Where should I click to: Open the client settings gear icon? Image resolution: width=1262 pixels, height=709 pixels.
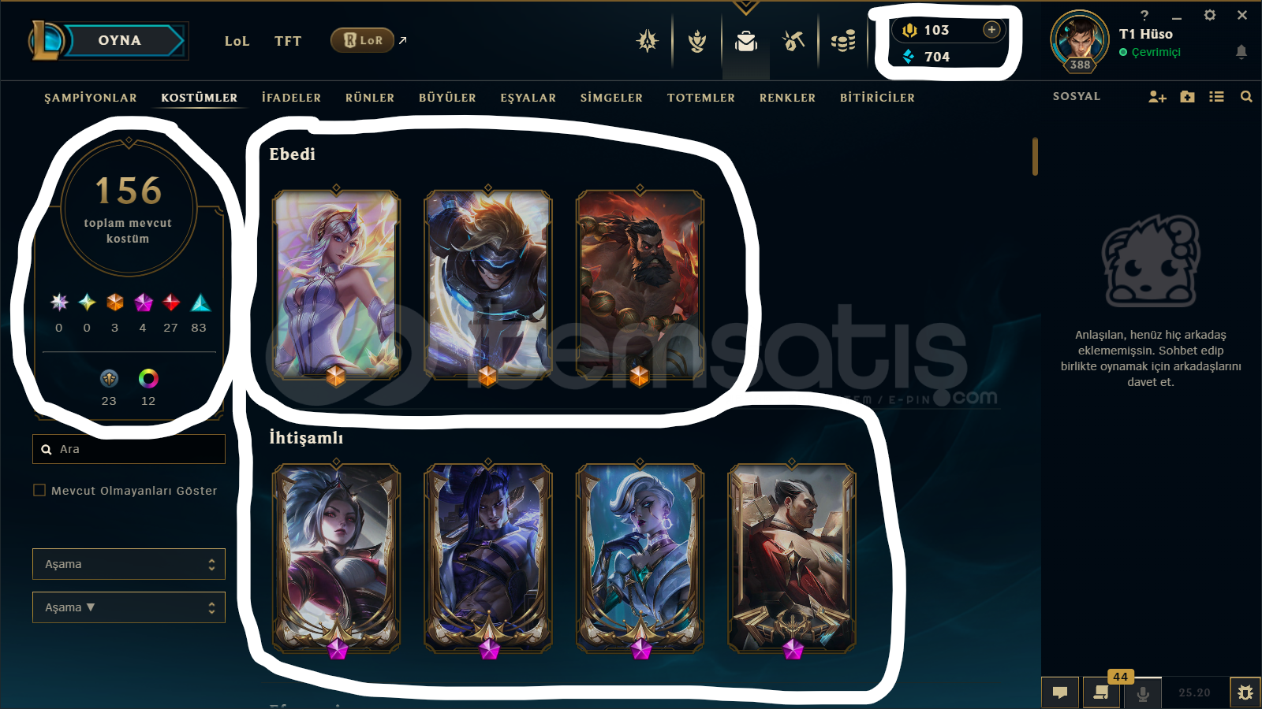click(1210, 15)
